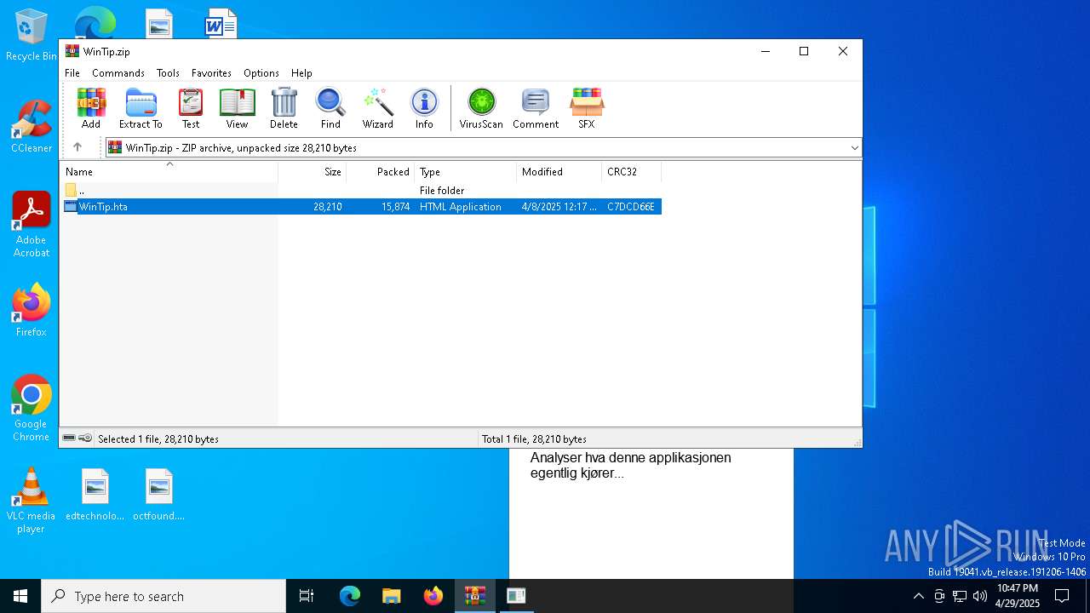
Task: Sort by the Size column header
Action: 313,171
